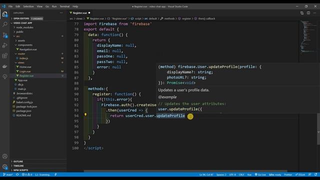320x180 pixels.
Task: Open the GitLens icon below Docker
Action: pos(4,76)
